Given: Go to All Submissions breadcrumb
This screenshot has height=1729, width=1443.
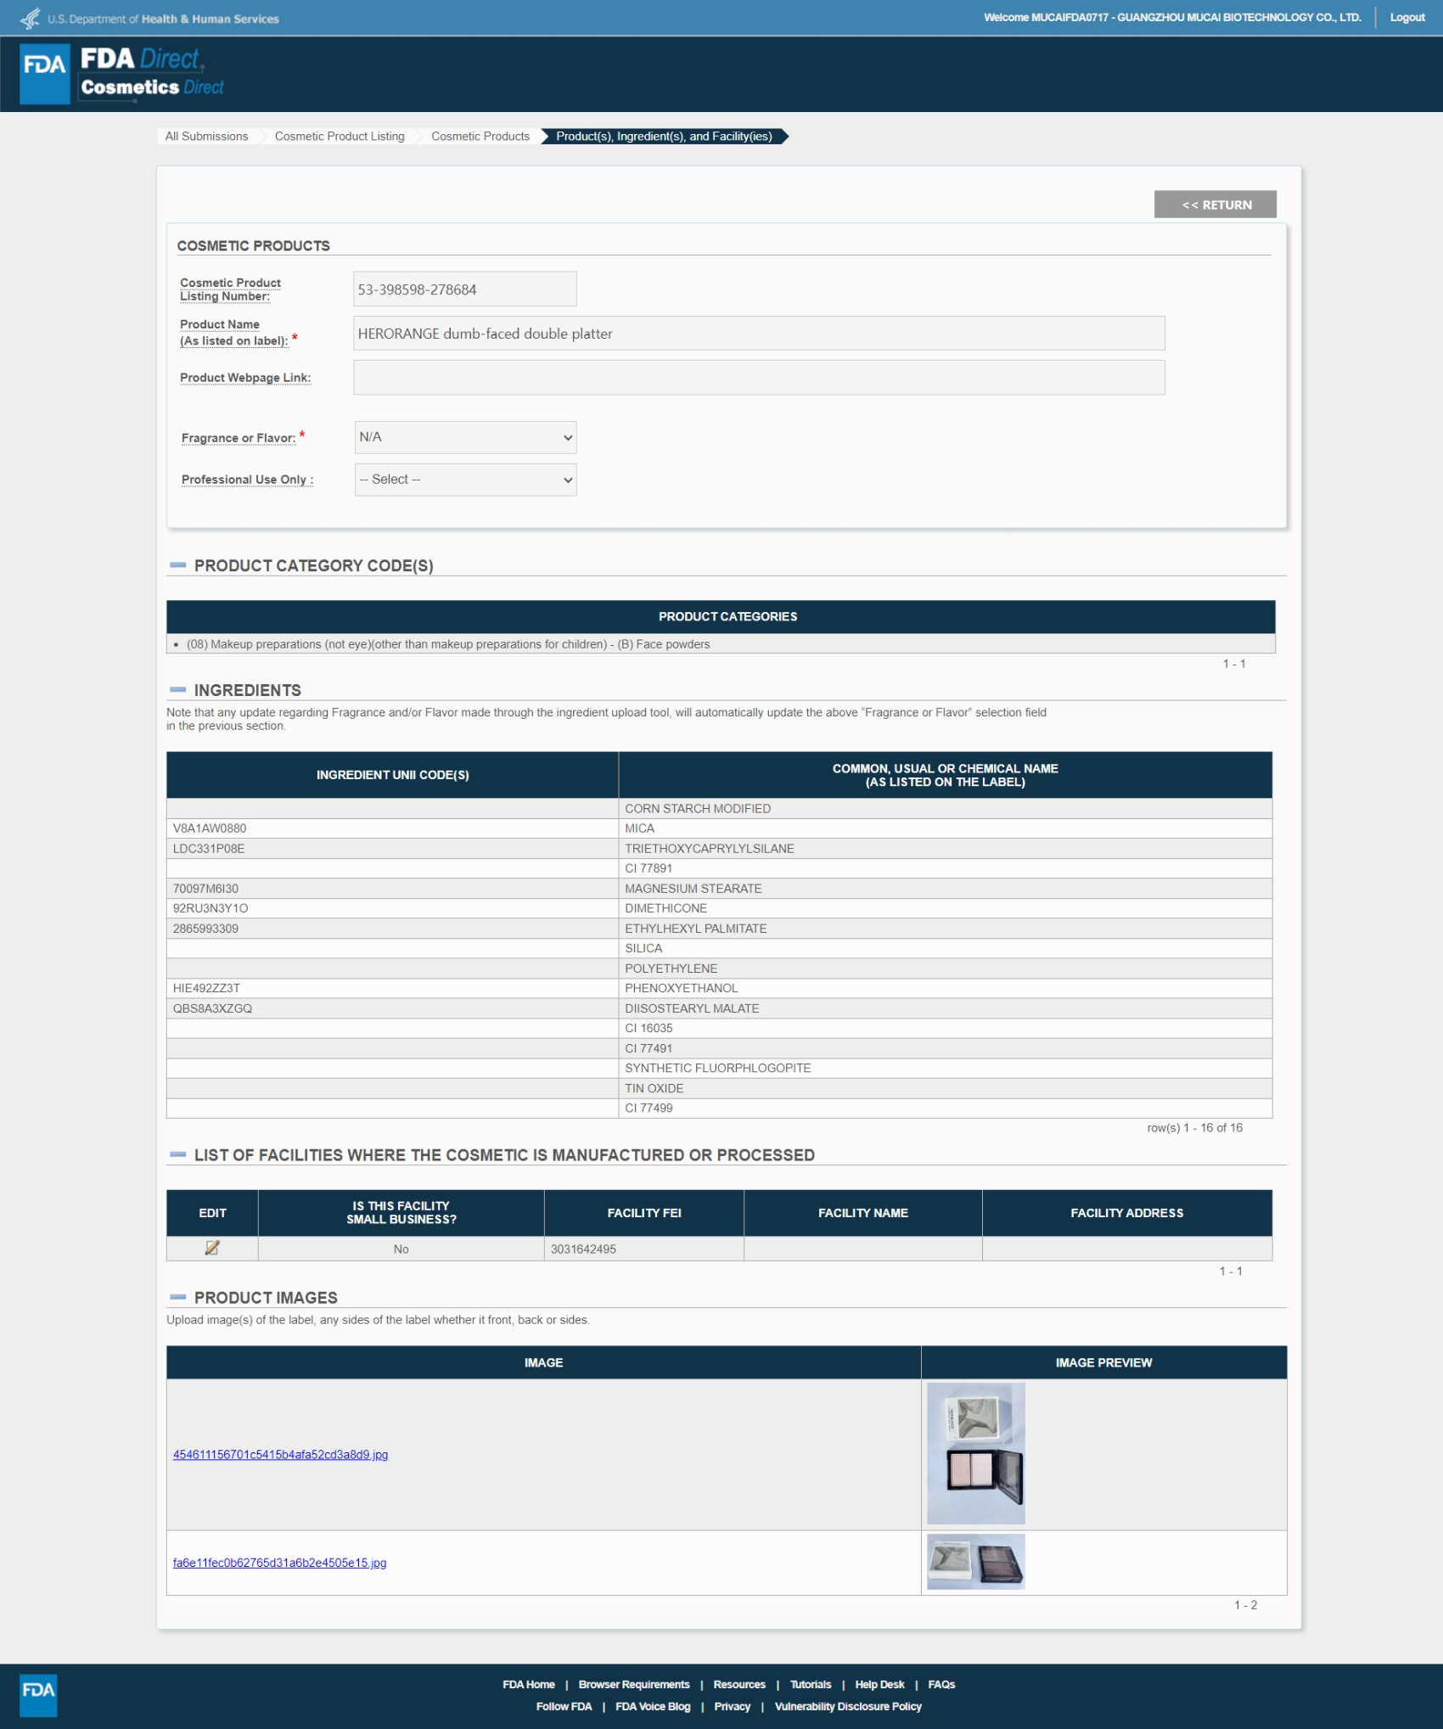Looking at the screenshot, I should tap(206, 137).
